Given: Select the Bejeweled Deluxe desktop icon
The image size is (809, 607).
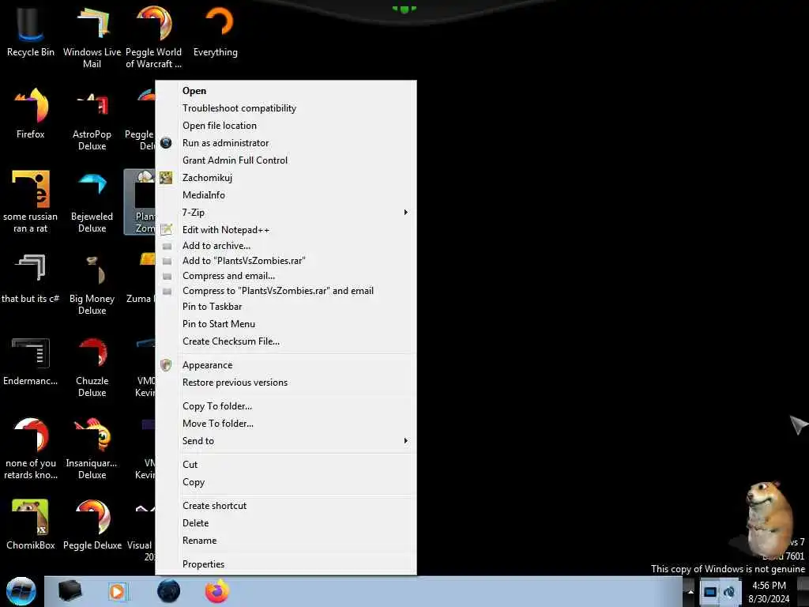Looking at the screenshot, I should coord(92,202).
